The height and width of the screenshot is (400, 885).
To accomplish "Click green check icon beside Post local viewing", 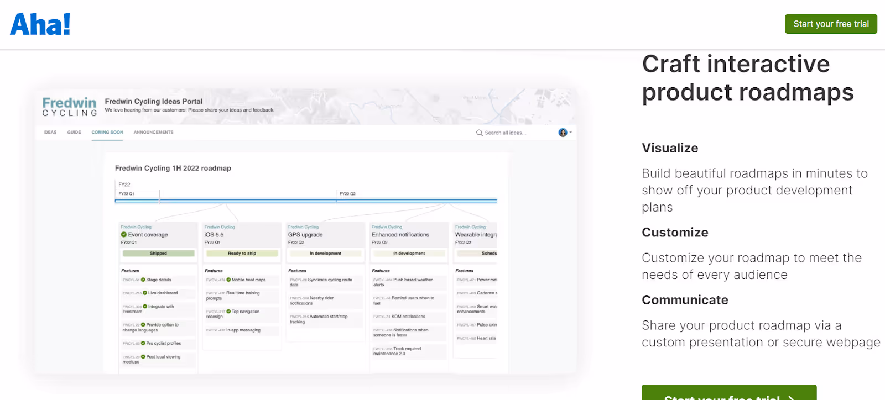I will click(x=143, y=357).
